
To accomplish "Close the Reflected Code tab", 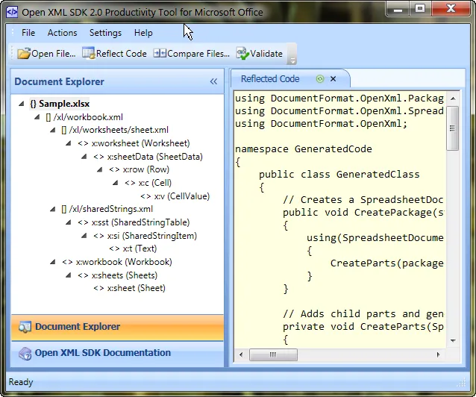I will pyautogui.click(x=333, y=79).
